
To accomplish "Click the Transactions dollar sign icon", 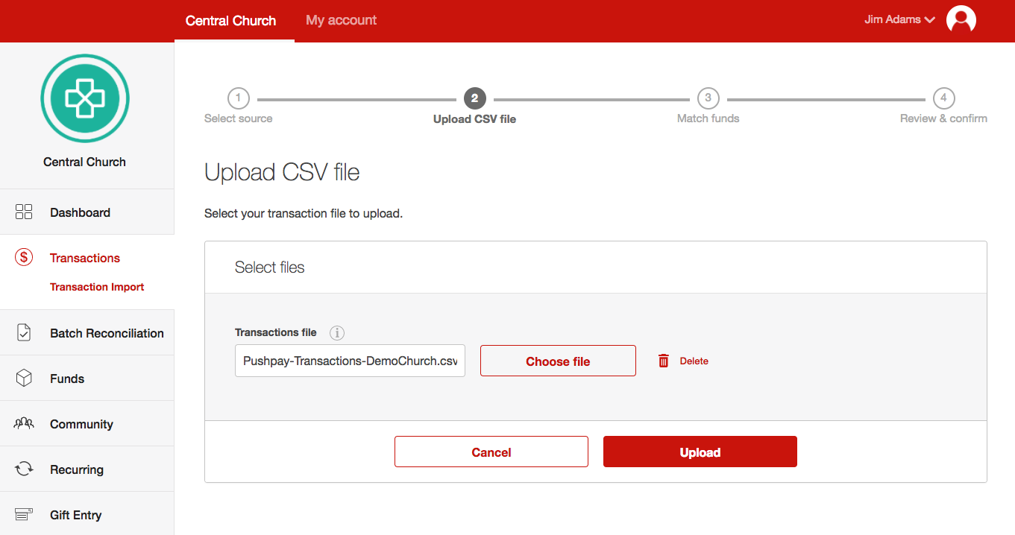I will point(24,258).
